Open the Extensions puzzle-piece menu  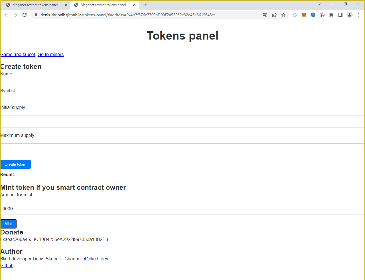click(x=331, y=15)
